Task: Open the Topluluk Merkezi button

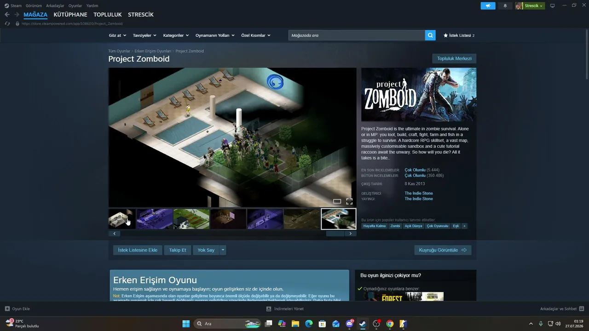Action: [x=454, y=59]
